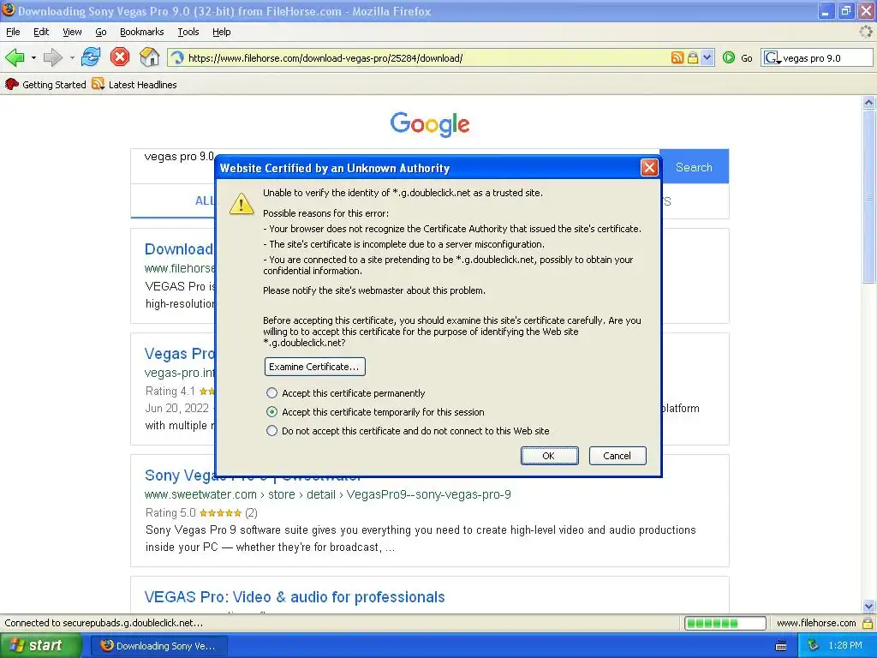Click the green Back arrow icon
The image size is (877, 658).
(15, 57)
